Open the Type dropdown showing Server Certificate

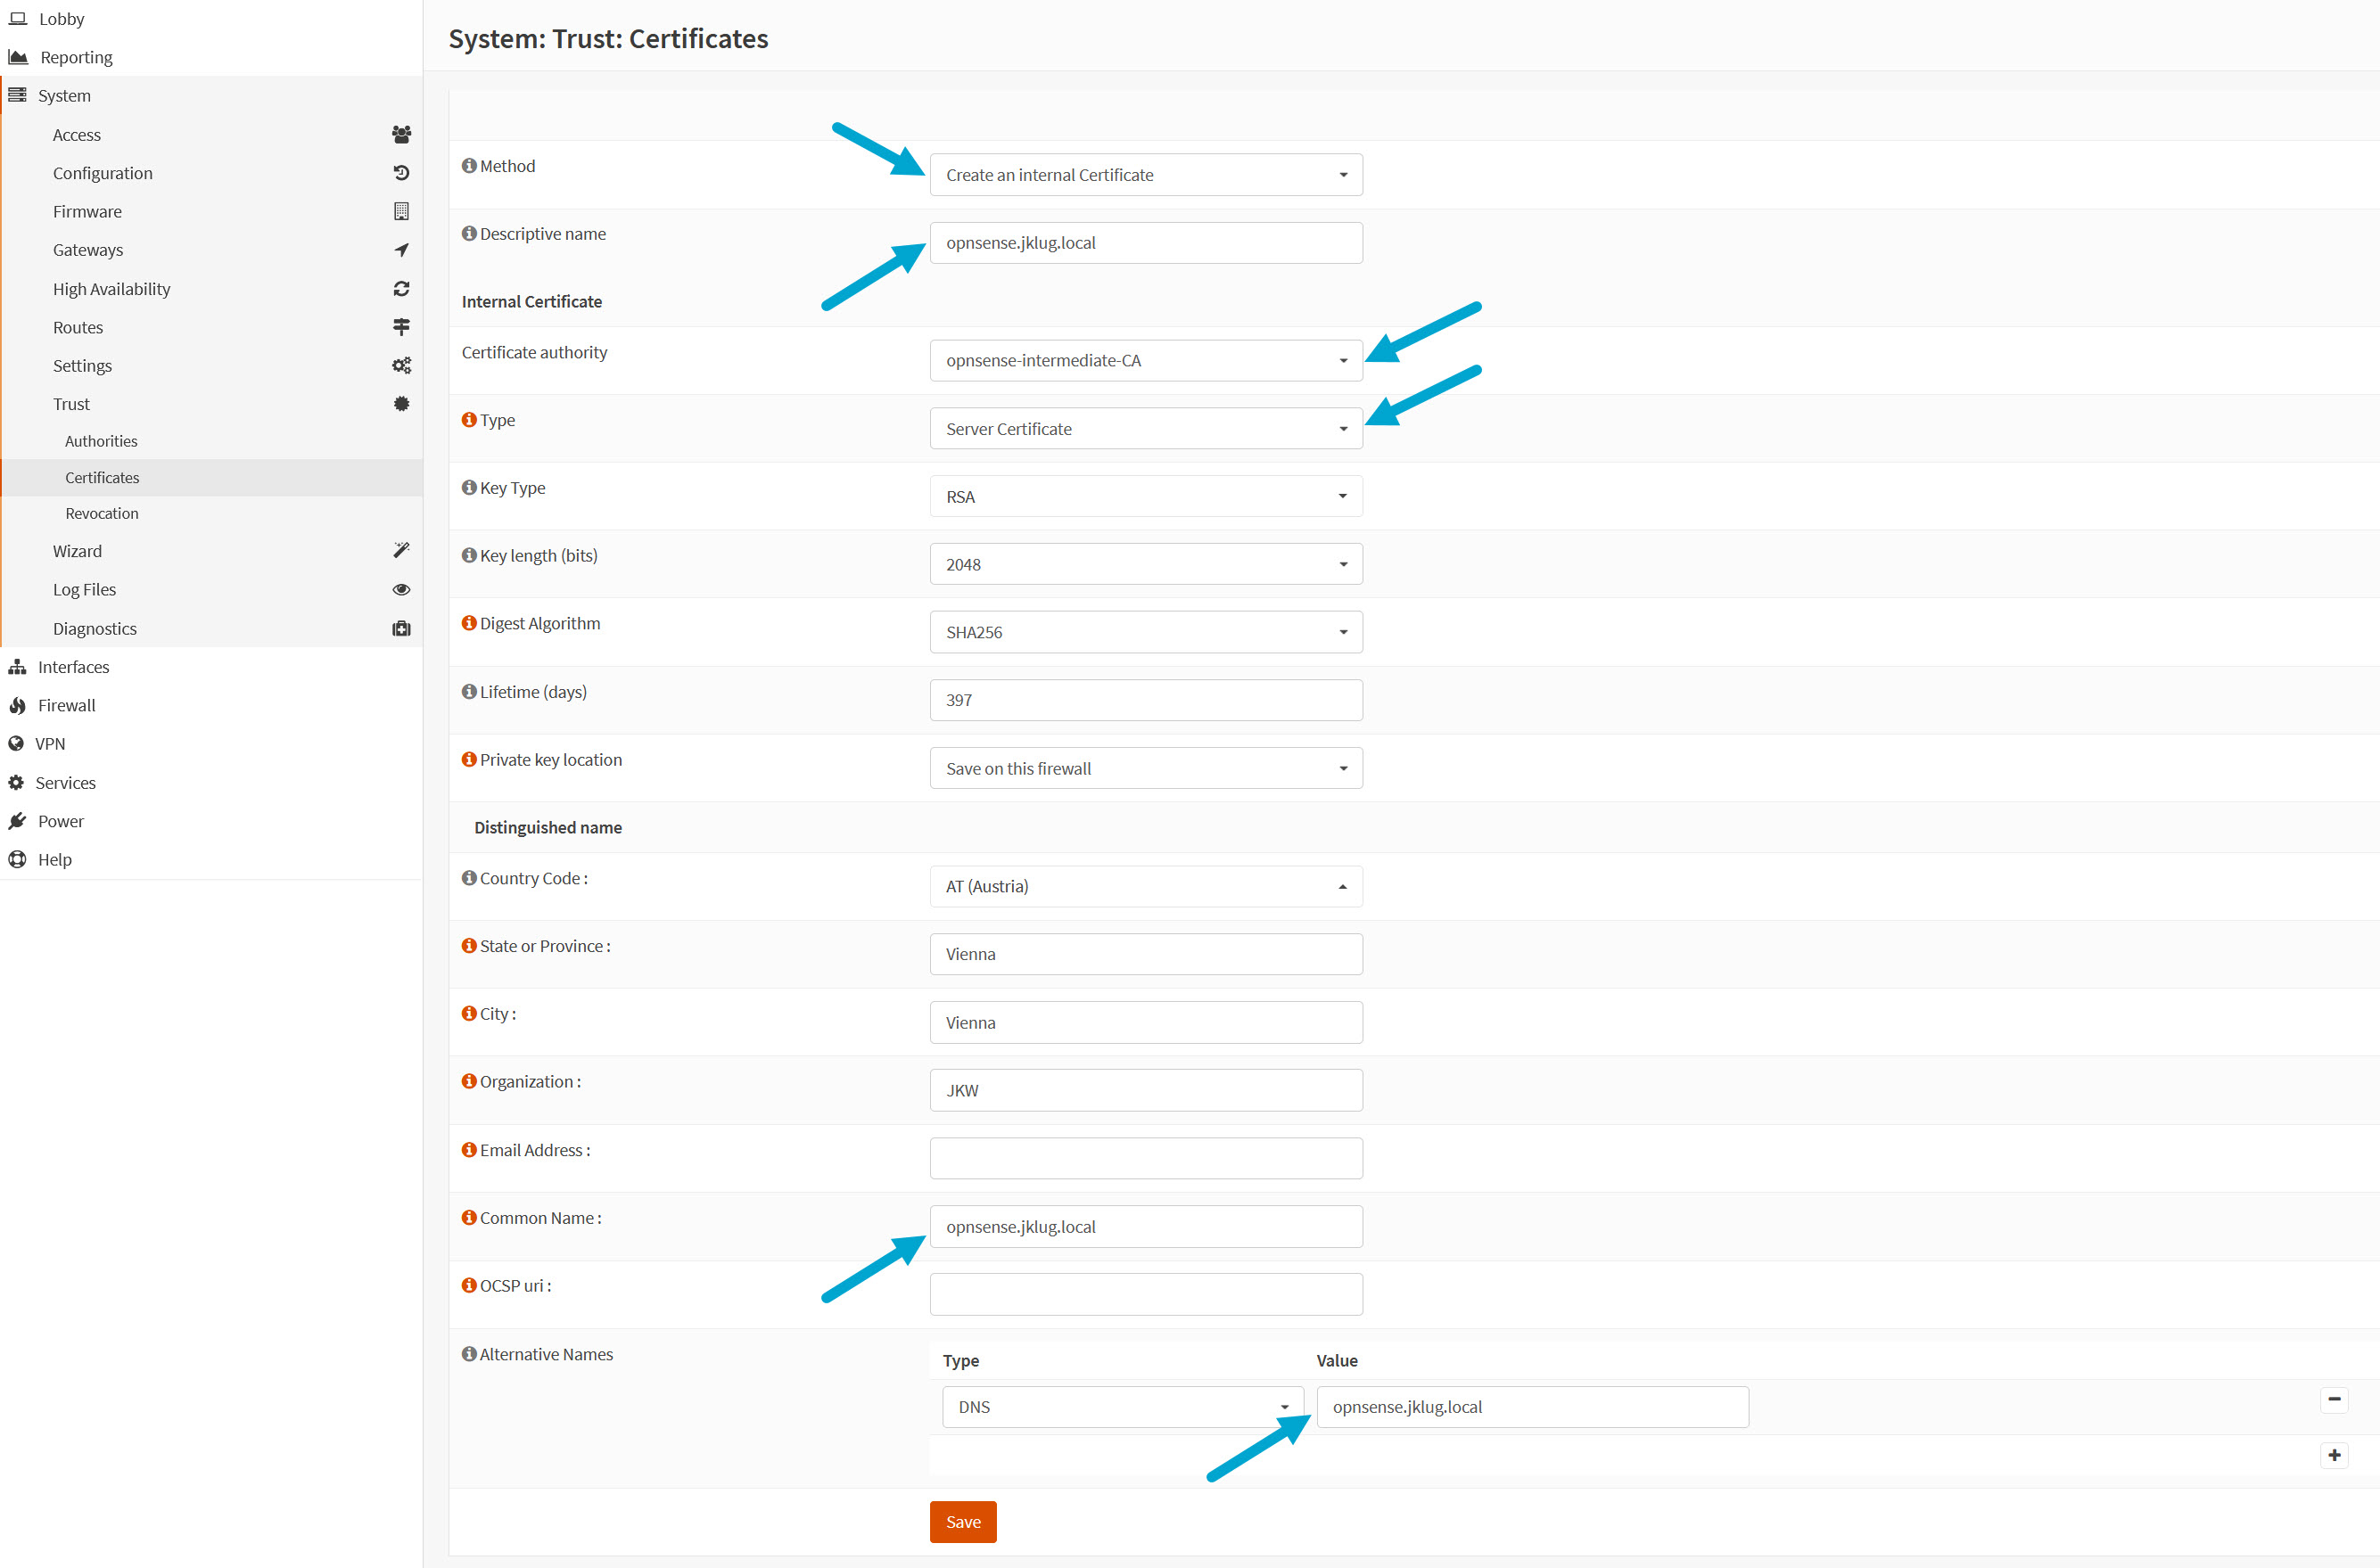click(x=1146, y=428)
